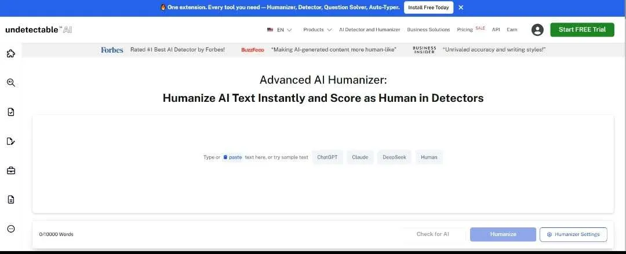Screen dimensions: 626x254
Task: Load the DeepSeek sample text
Action: click(x=395, y=157)
